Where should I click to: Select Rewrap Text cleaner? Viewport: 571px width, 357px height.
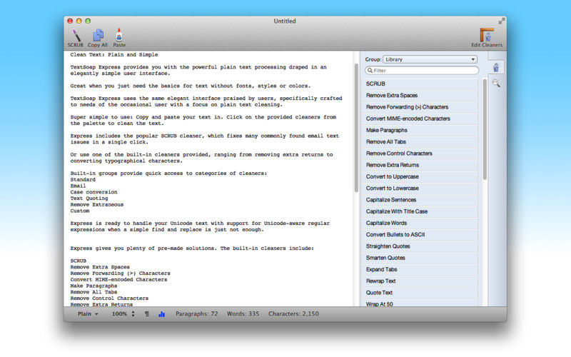coord(421,281)
